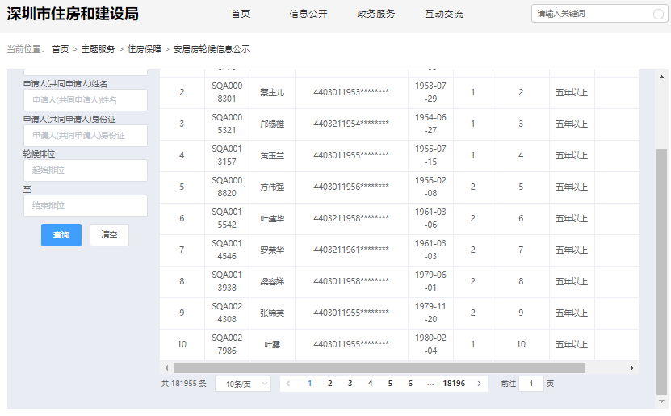Open the 信息公开 nav menu item
671x416 pixels.
tap(308, 14)
